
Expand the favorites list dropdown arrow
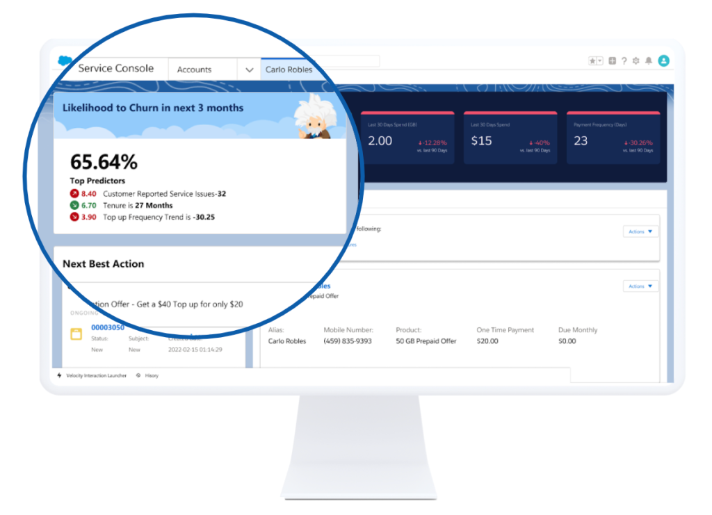(x=600, y=61)
